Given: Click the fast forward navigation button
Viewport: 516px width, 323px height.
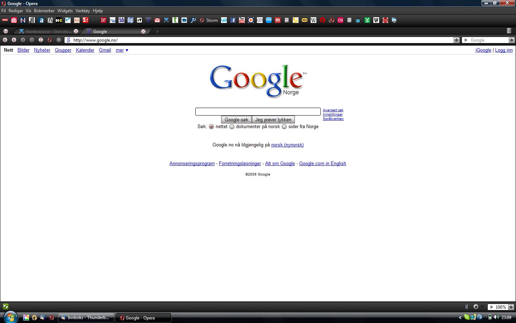Looking at the screenshot, I should 32,40.
